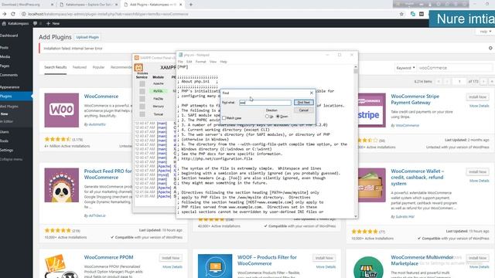Click site info icon in address bar
Image resolution: width=495 pixels, height=278 pixels.
23,14
